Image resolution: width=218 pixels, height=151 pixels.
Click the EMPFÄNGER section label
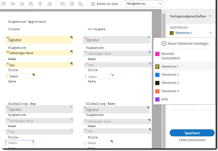coord(179,27)
